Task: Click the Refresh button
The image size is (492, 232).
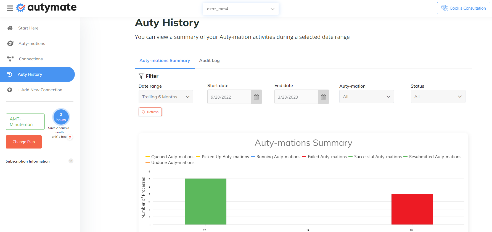Action: point(150,112)
